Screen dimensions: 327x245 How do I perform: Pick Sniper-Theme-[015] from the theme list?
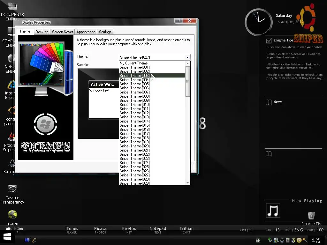coord(152,125)
